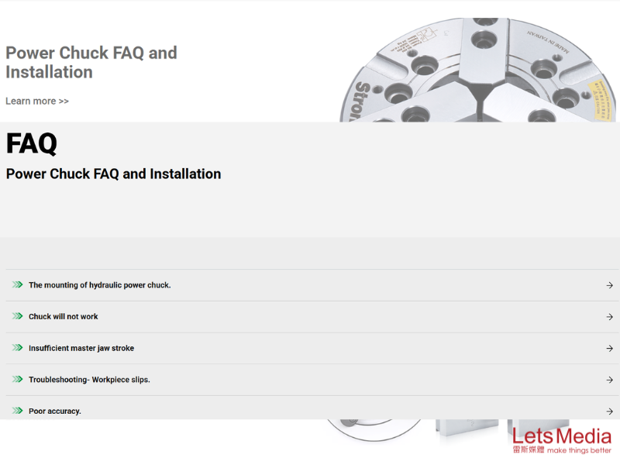Click arrow on Troubleshooting Workpiece slips row

pyautogui.click(x=610, y=380)
